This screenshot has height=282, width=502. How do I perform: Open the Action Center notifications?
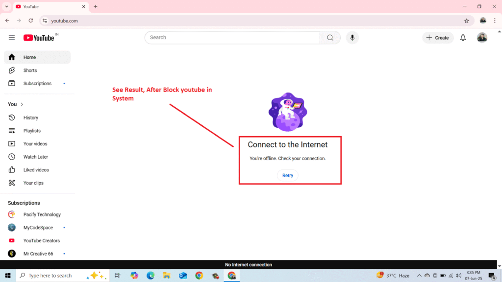click(492, 275)
